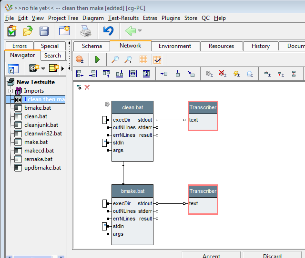
Task: Click the align left edges icon
Action: coord(80,74)
